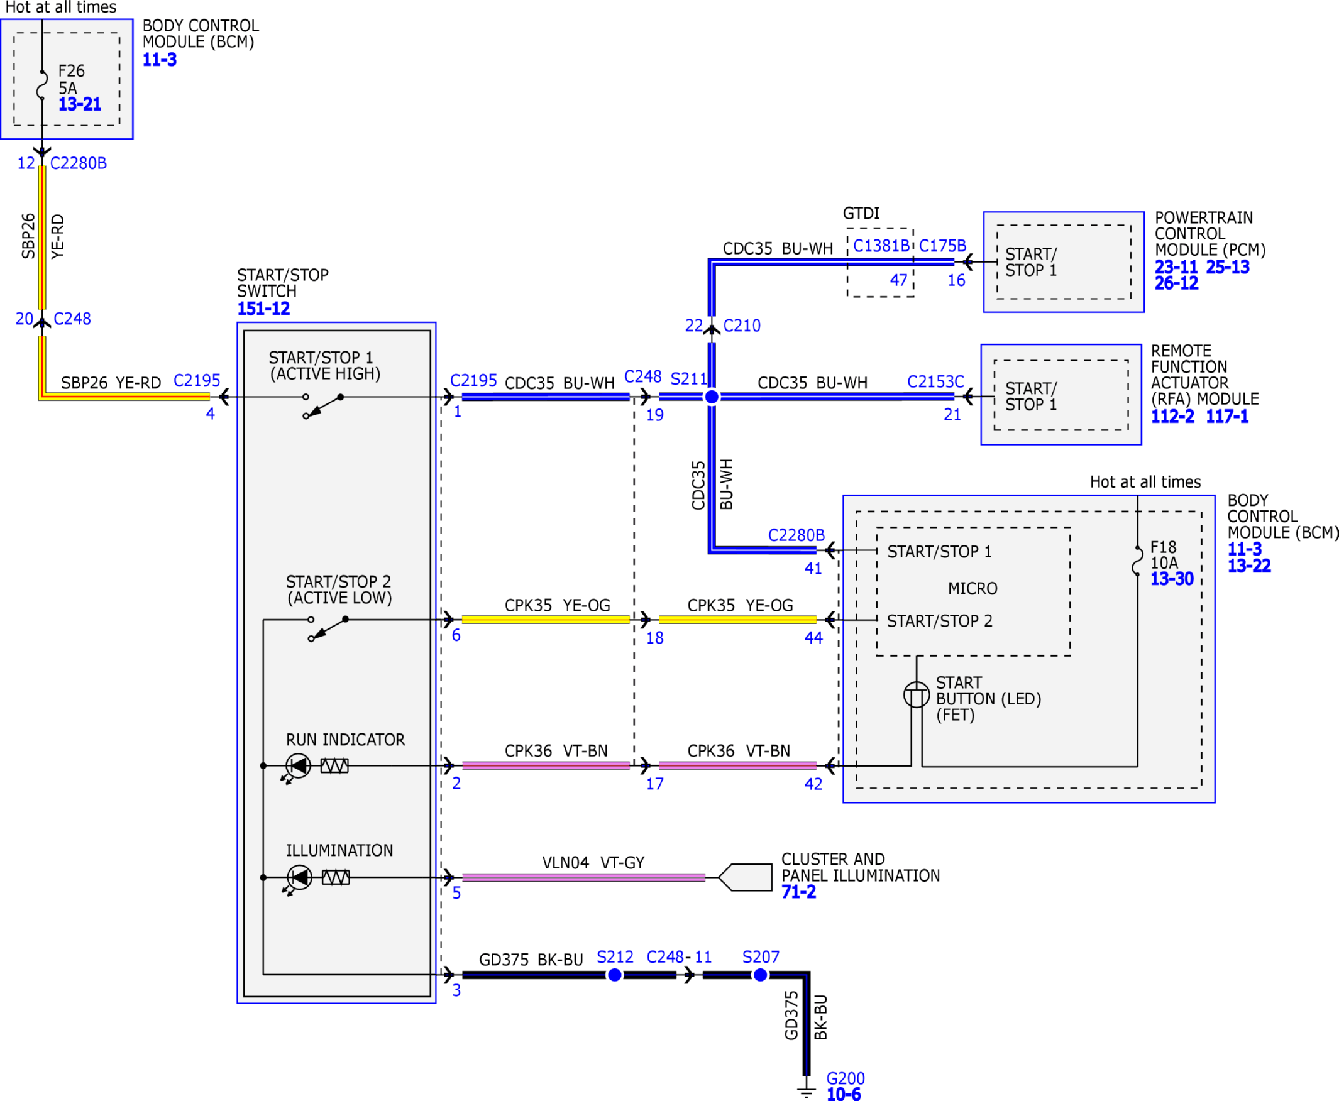
Task: Click the S212 splice dot
Action: 615,975
